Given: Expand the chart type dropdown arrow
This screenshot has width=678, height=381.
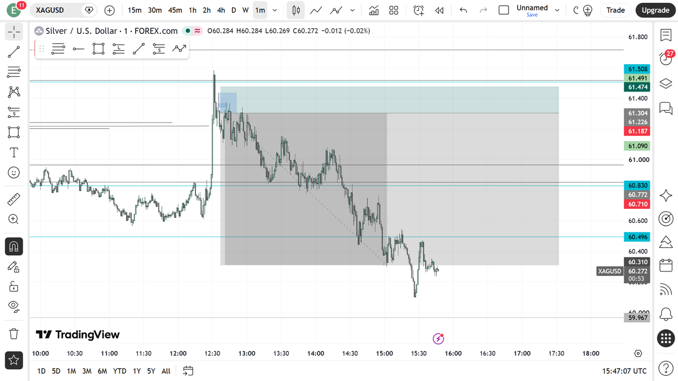Looking at the screenshot, I should click(x=353, y=10).
